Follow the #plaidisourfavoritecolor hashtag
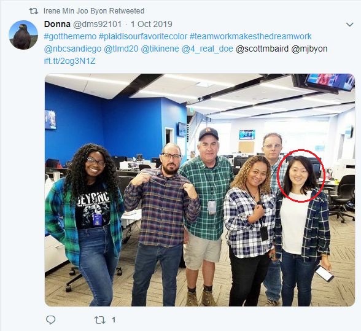361x331 pixels. pos(143,36)
